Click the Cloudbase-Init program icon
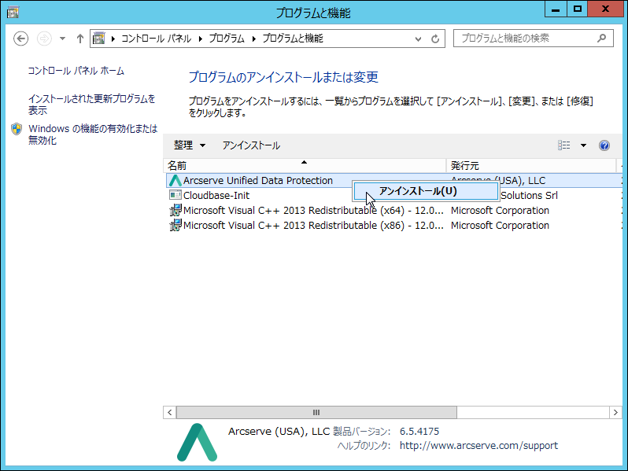This screenshot has height=471, width=628. tap(175, 195)
